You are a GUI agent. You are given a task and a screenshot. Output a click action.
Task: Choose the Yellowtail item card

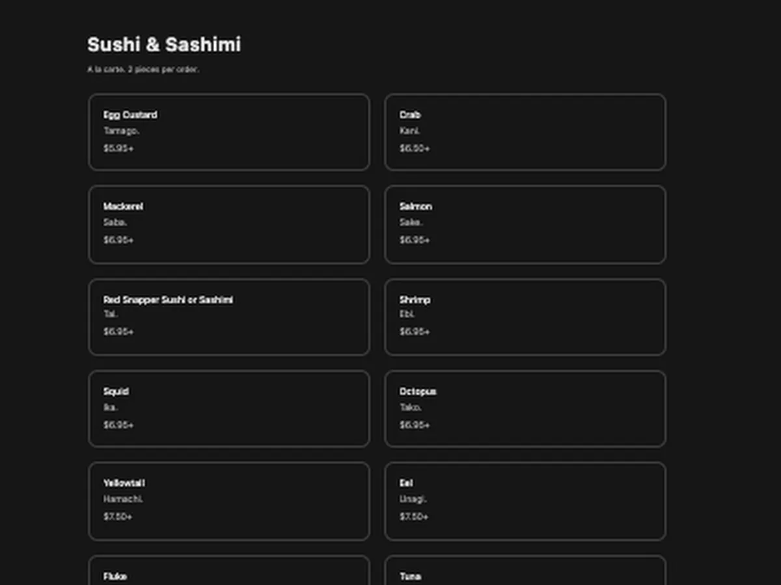[x=228, y=501]
